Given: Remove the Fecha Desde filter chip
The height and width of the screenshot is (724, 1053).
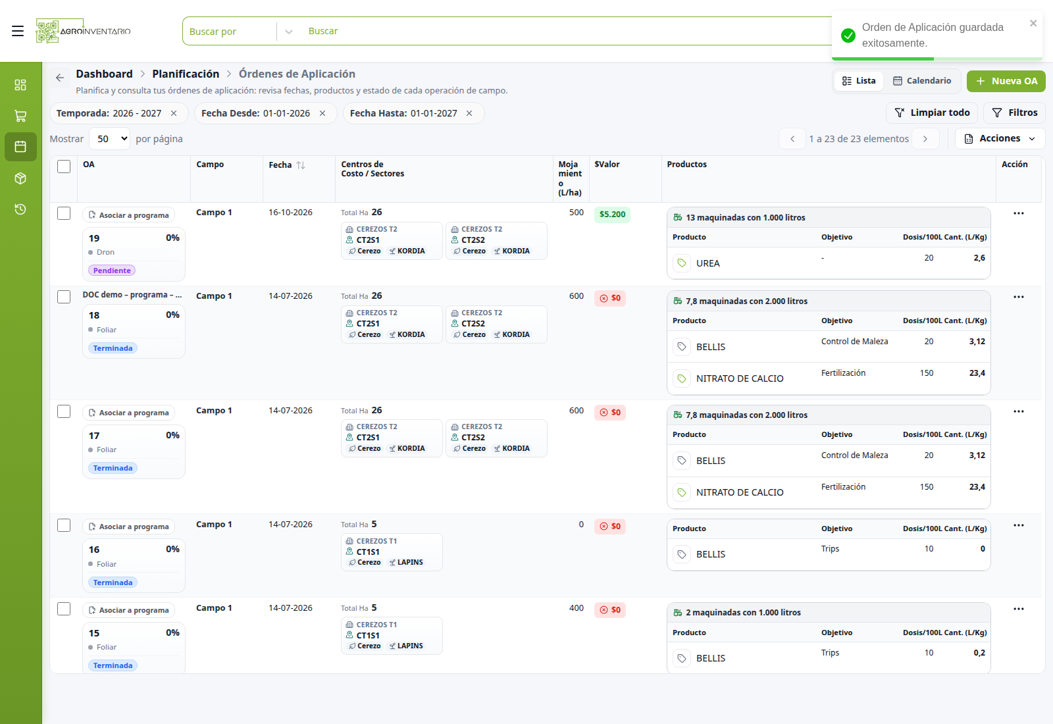Looking at the screenshot, I should click(x=322, y=113).
